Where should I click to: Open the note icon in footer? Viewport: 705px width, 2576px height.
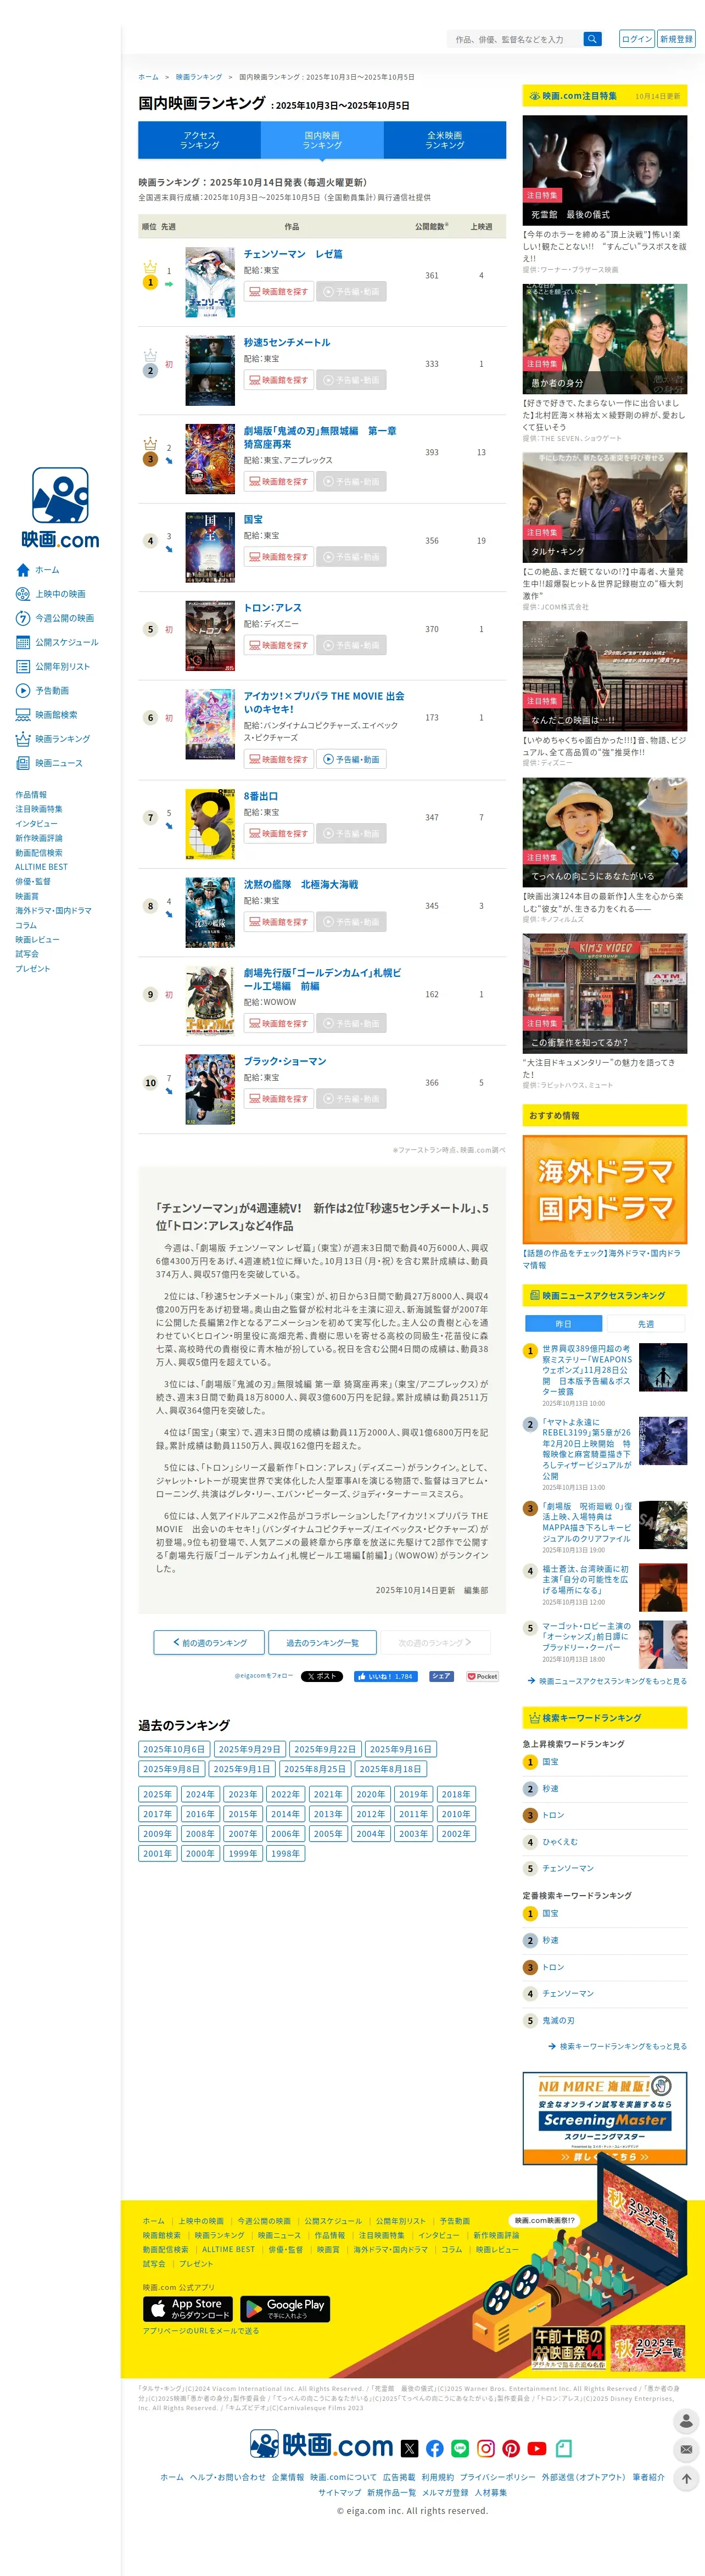pos(564,2448)
